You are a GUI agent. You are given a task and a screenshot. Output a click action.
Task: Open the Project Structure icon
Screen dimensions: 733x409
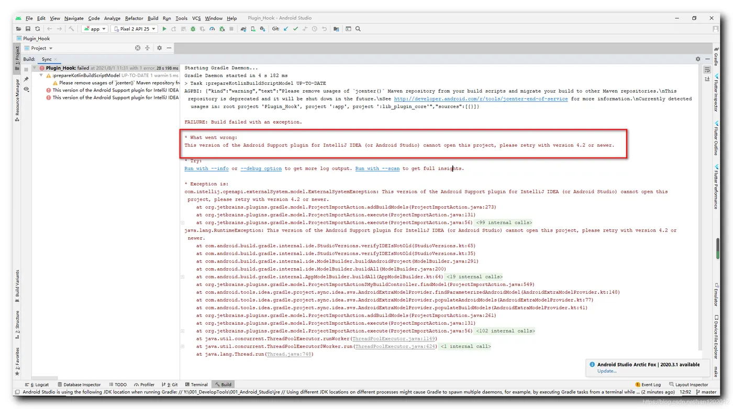point(336,29)
